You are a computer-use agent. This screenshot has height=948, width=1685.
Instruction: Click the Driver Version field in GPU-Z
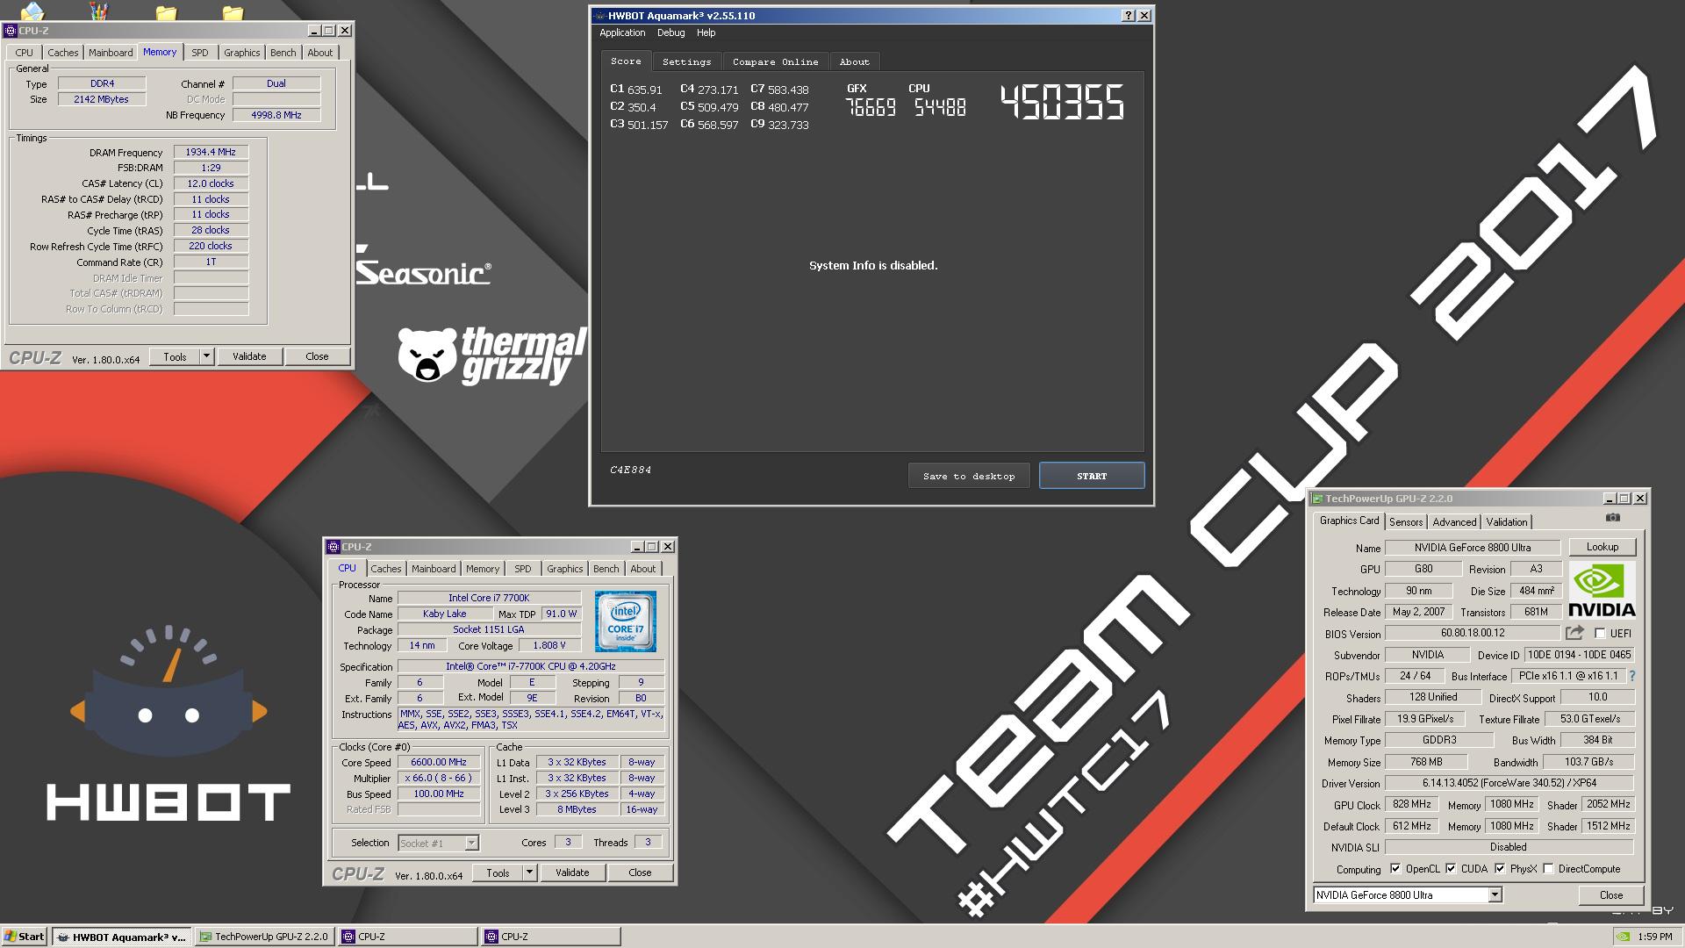1509,783
